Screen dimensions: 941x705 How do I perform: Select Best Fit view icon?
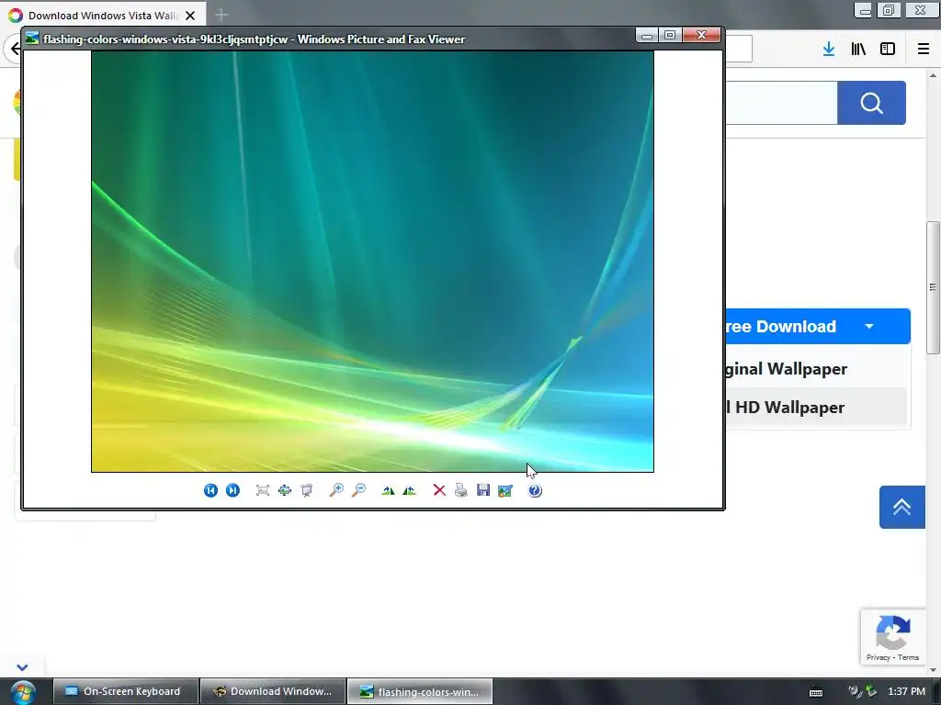tap(262, 490)
